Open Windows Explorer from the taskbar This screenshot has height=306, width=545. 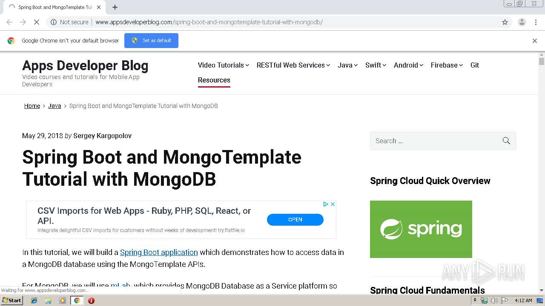49,300
